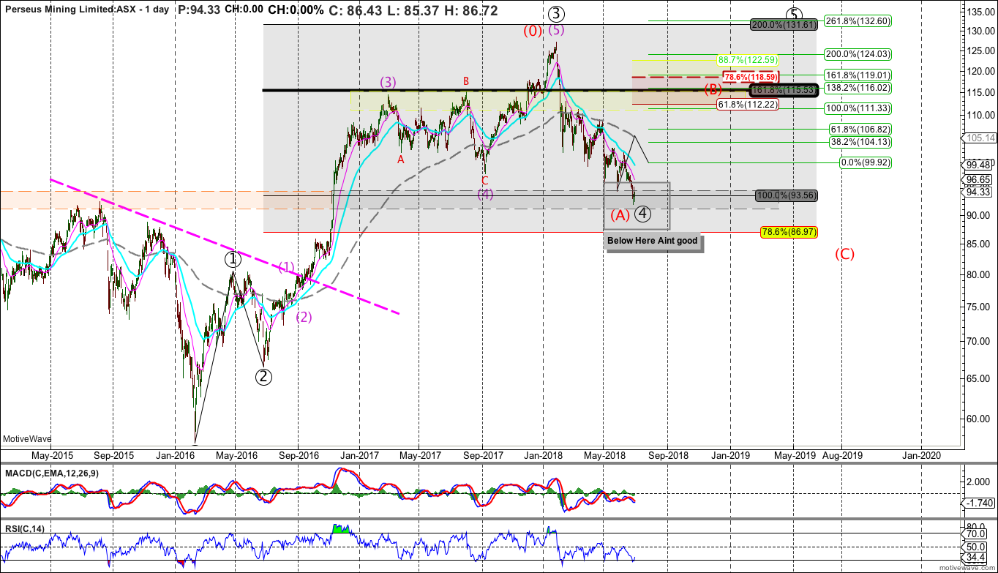998x573 pixels.
Task: Select the red A label near May-2017
Action: tap(400, 159)
